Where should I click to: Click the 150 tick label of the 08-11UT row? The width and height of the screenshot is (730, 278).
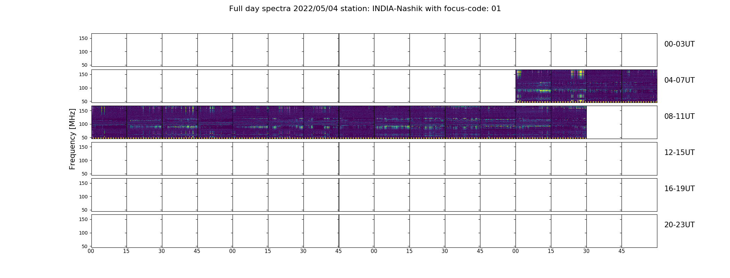click(83, 111)
